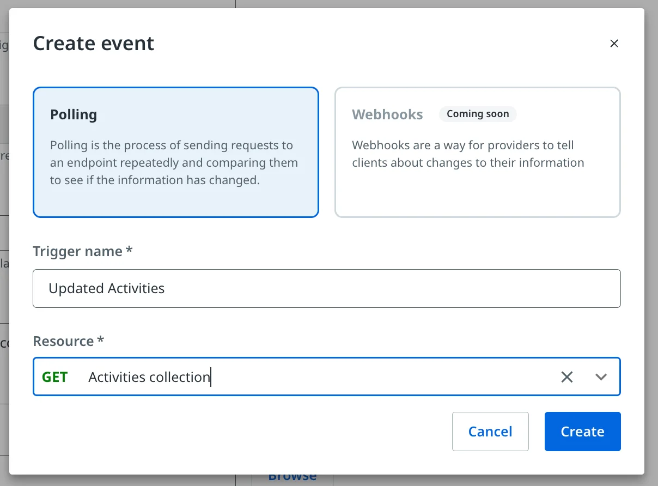Click the Coming soon badge

pos(478,114)
